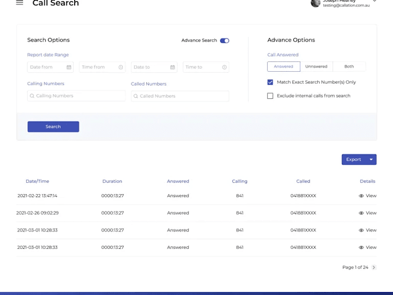Sort by the Duration column header

tap(112, 181)
